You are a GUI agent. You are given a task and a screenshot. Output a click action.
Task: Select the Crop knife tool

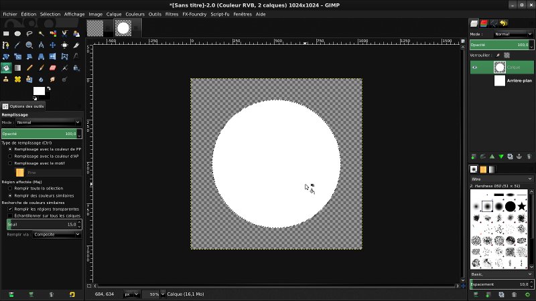coord(76,45)
